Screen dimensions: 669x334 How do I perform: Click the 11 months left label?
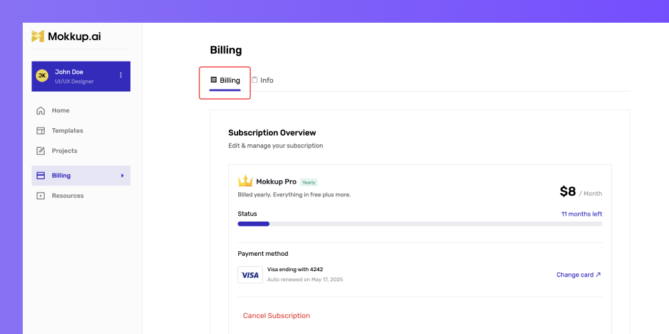tap(581, 214)
